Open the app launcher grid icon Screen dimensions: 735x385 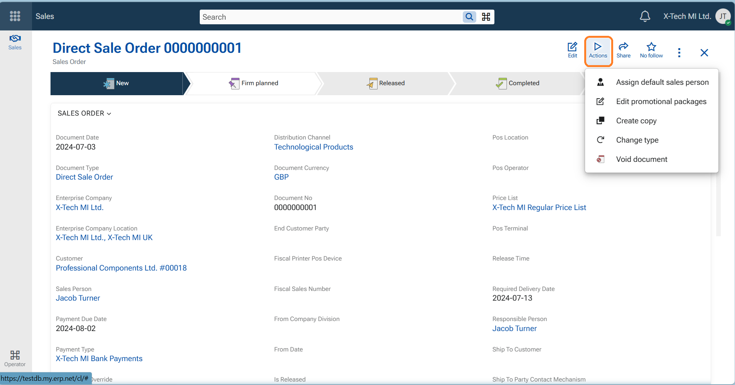point(15,16)
